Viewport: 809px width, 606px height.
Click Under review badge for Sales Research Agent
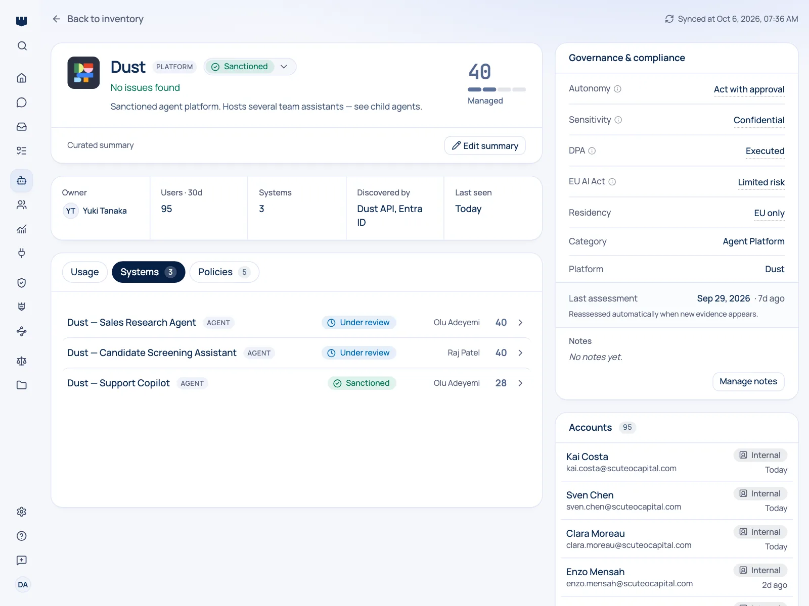[359, 323]
